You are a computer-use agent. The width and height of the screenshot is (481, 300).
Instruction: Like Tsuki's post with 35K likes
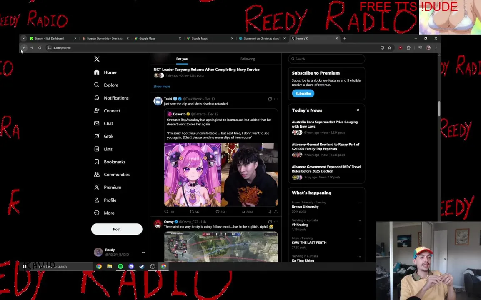218,212
